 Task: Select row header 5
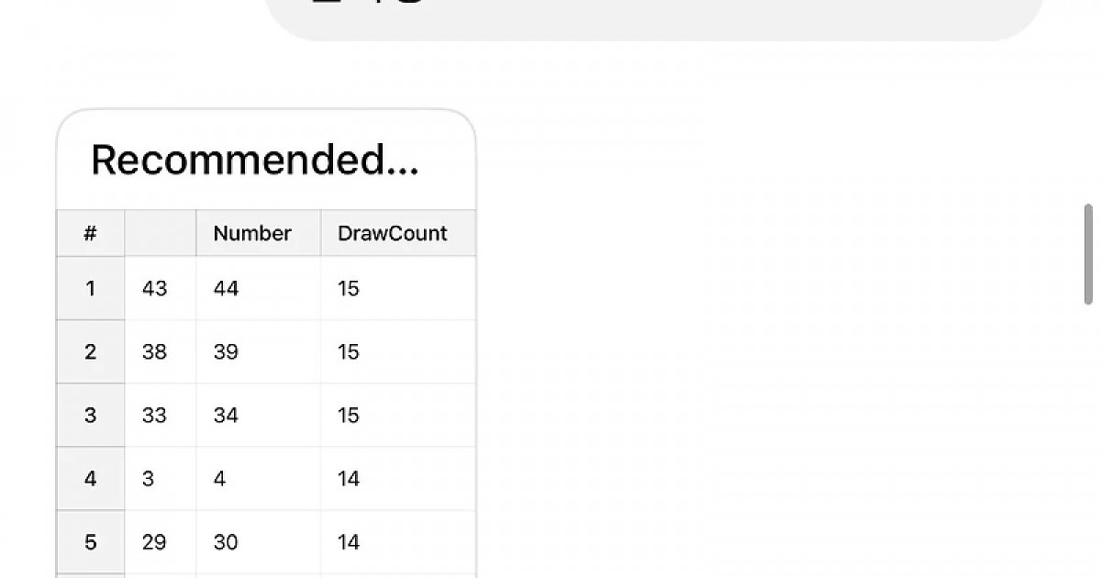[90, 542]
